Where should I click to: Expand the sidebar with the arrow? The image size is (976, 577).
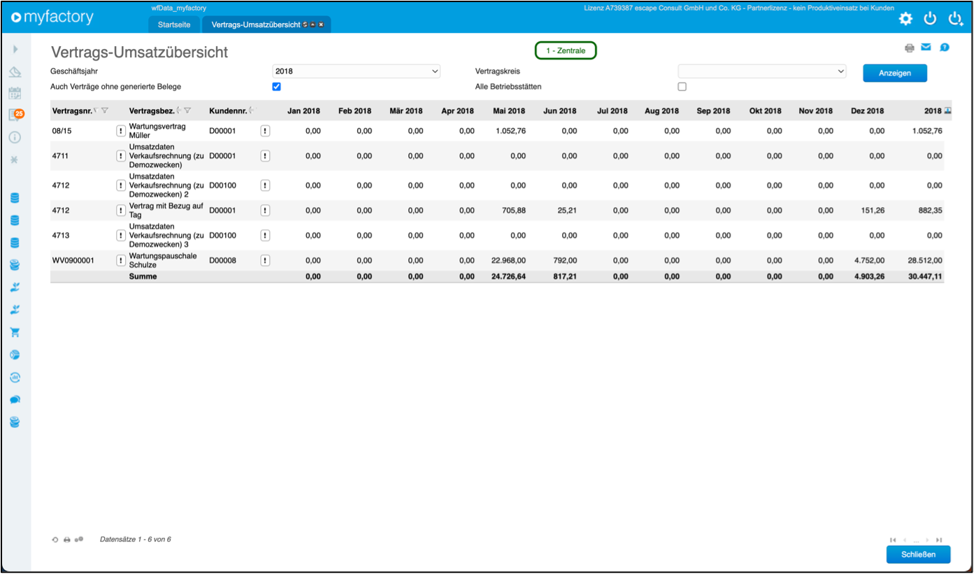pos(15,50)
